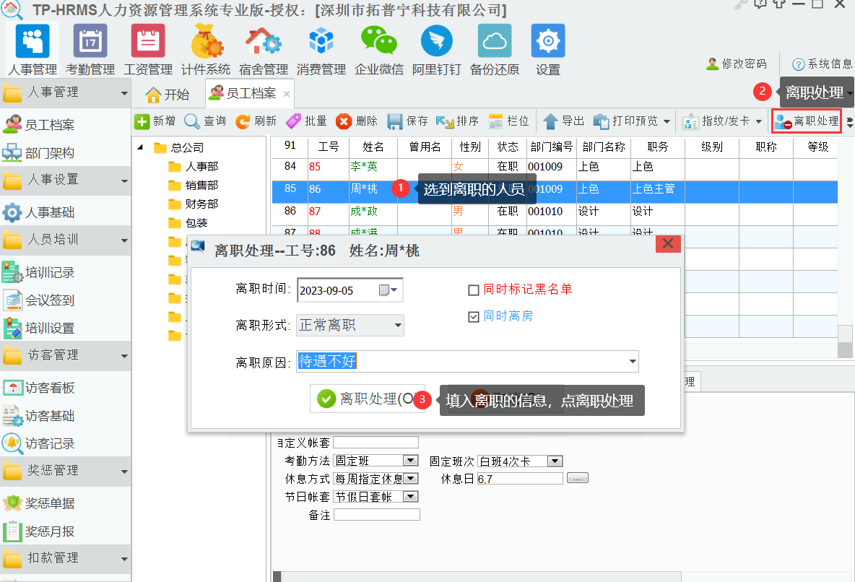
Task: Collapse the 总公司 tree node
Action: [x=141, y=148]
